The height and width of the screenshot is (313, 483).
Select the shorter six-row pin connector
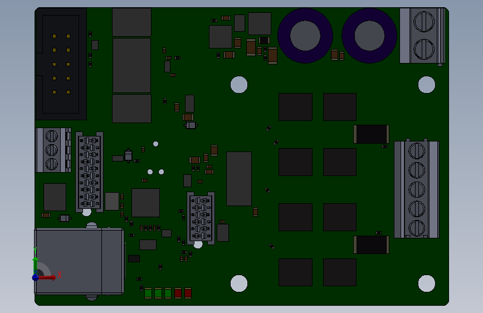click(201, 218)
